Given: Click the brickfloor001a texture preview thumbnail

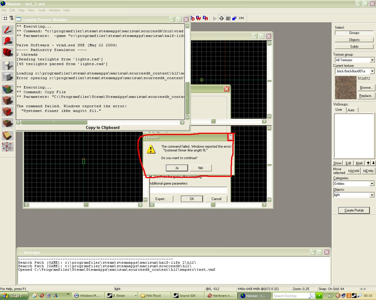Looking at the screenshot, I should coord(346,88).
